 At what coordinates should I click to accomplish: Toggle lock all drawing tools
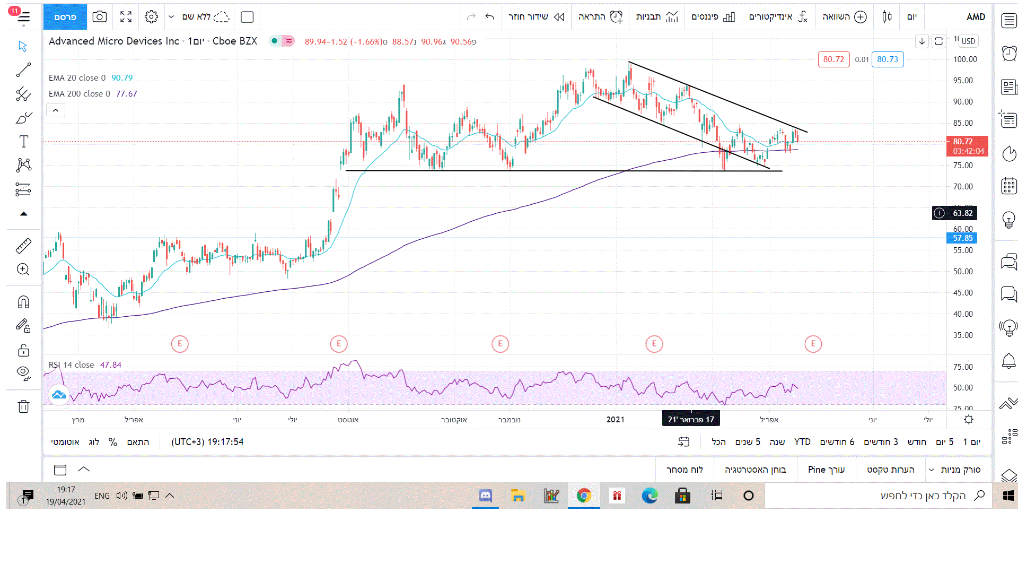coord(23,351)
